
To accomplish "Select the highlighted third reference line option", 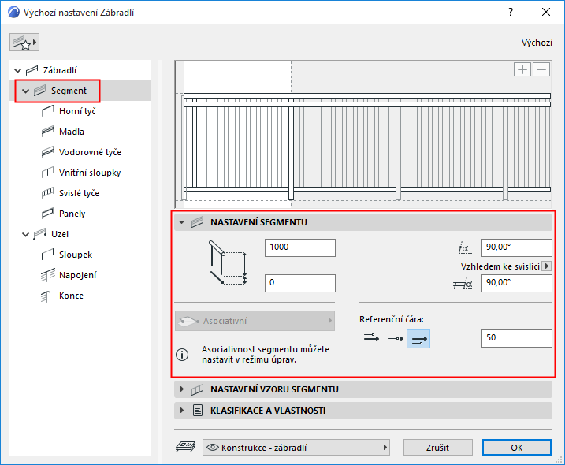I will click(418, 338).
